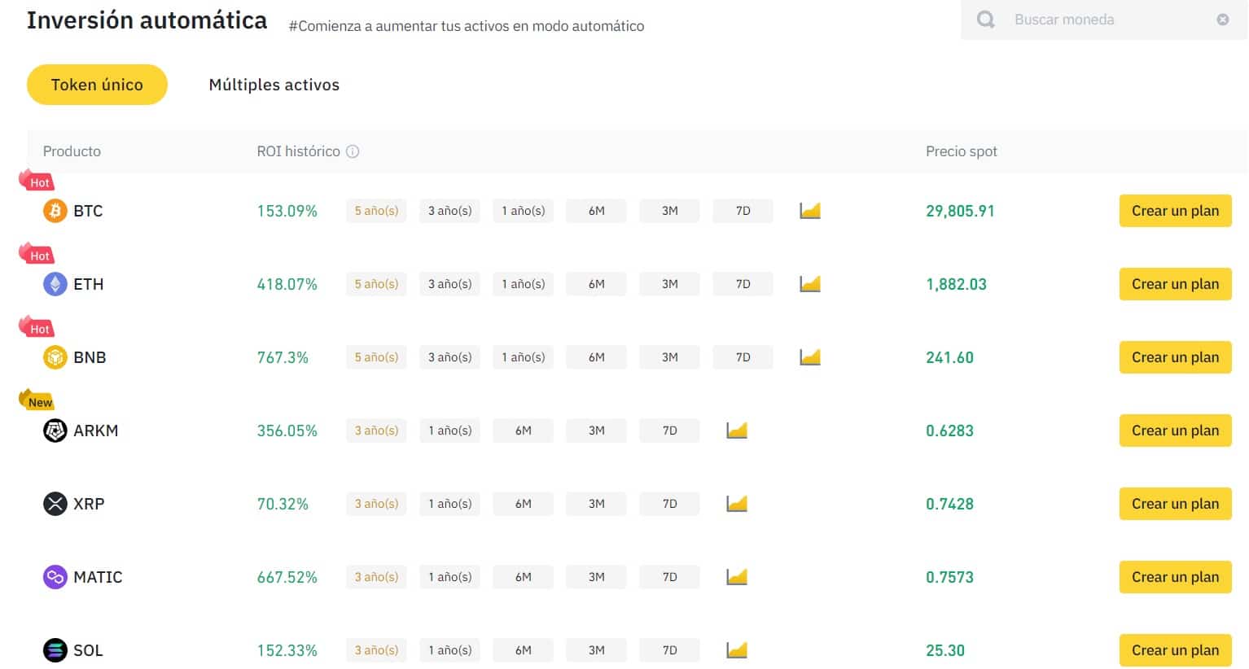This screenshot has width=1249, height=669.
Task: Open the BNB ROI chart icon
Action: click(x=810, y=357)
